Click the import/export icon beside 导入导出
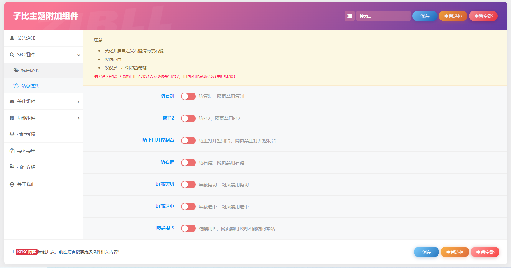Screen dimensions: 511x268 coord(12,151)
